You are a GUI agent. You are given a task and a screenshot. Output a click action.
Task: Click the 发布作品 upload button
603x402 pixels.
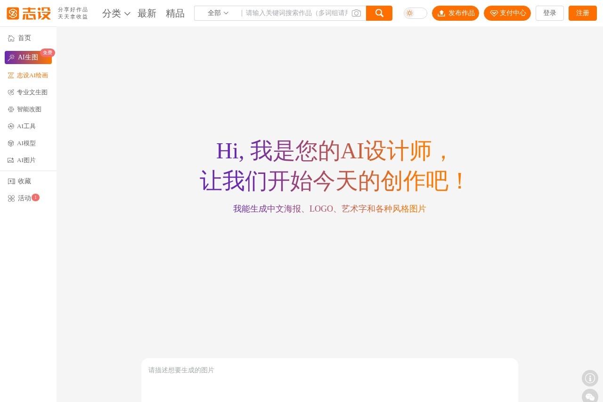point(456,13)
